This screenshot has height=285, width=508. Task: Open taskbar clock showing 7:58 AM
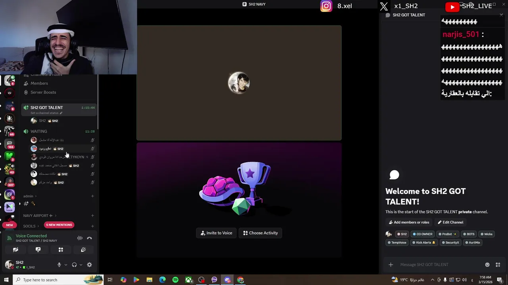pyautogui.click(x=485, y=280)
